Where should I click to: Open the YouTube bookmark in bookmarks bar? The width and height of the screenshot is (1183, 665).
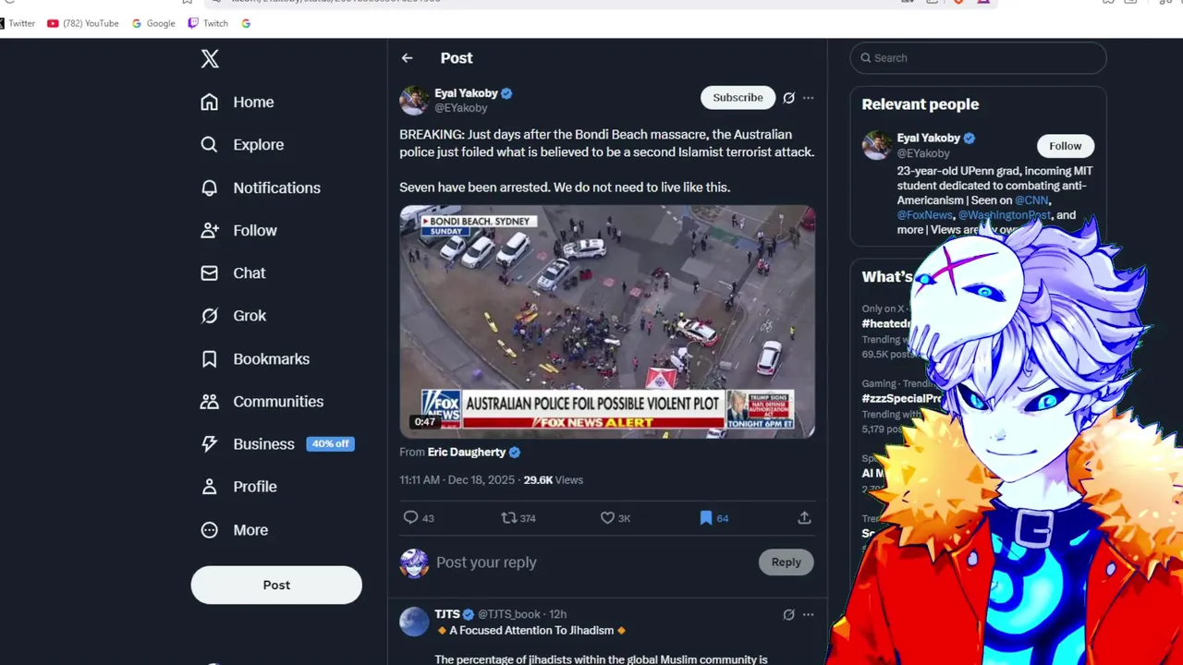coord(83,23)
